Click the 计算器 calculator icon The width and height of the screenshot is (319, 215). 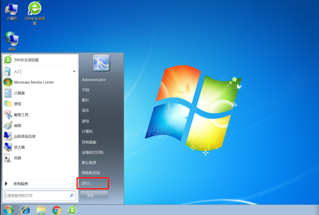tap(8, 93)
